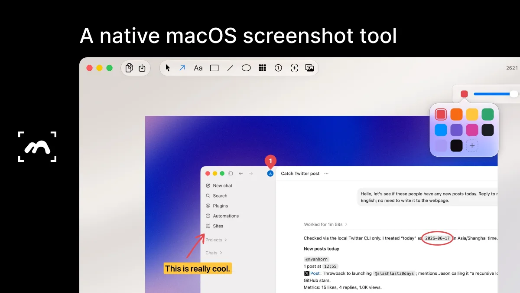Click the forward arrow in the chat window
The width and height of the screenshot is (520, 293).
[x=251, y=174]
